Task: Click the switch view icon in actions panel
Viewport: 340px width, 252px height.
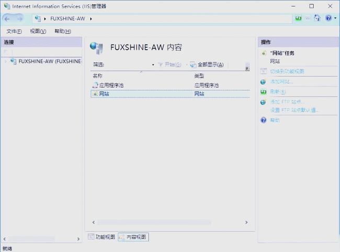Action: (263, 71)
